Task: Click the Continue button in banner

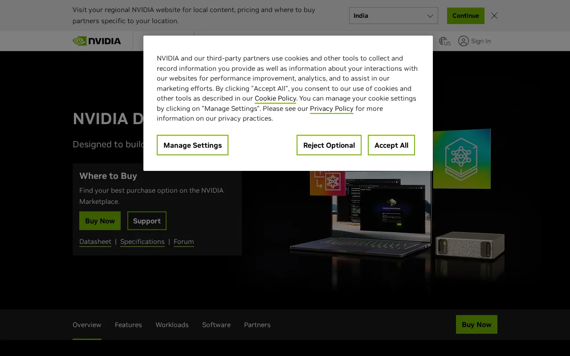Action: point(466,16)
